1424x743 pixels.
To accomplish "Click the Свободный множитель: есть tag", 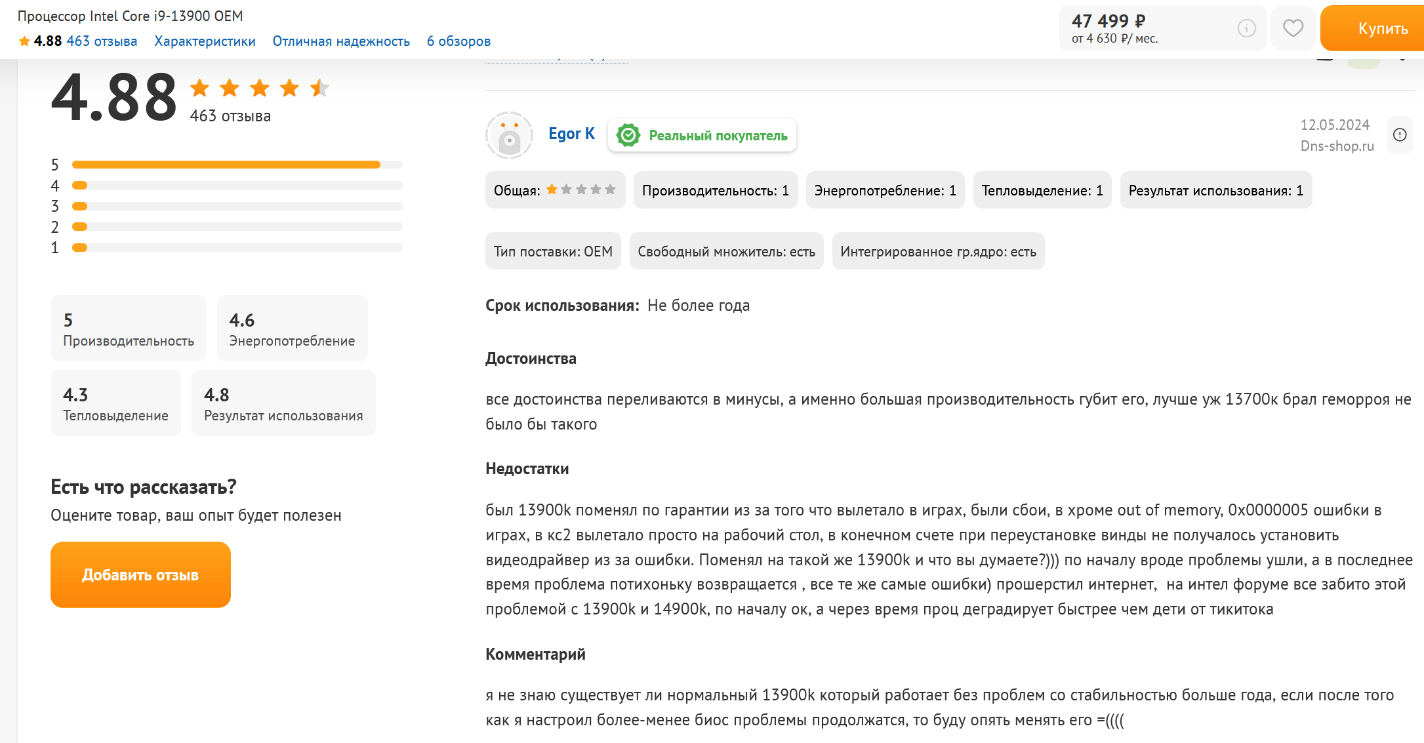I will [726, 251].
